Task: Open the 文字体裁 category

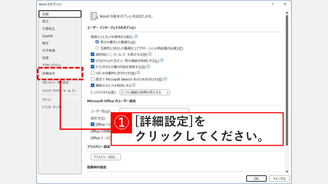Action: pyautogui.click(x=60, y=50)
